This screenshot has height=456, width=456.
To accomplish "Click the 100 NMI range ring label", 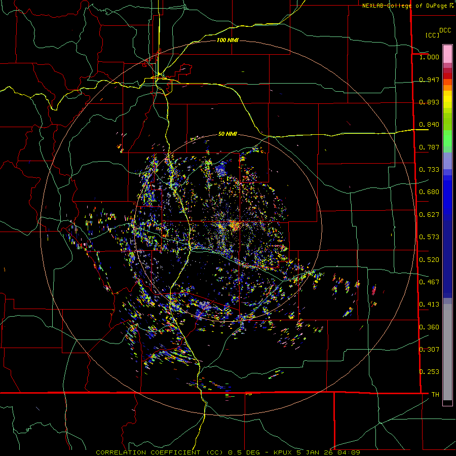I will pyautogui.click(x=227, y=40).
